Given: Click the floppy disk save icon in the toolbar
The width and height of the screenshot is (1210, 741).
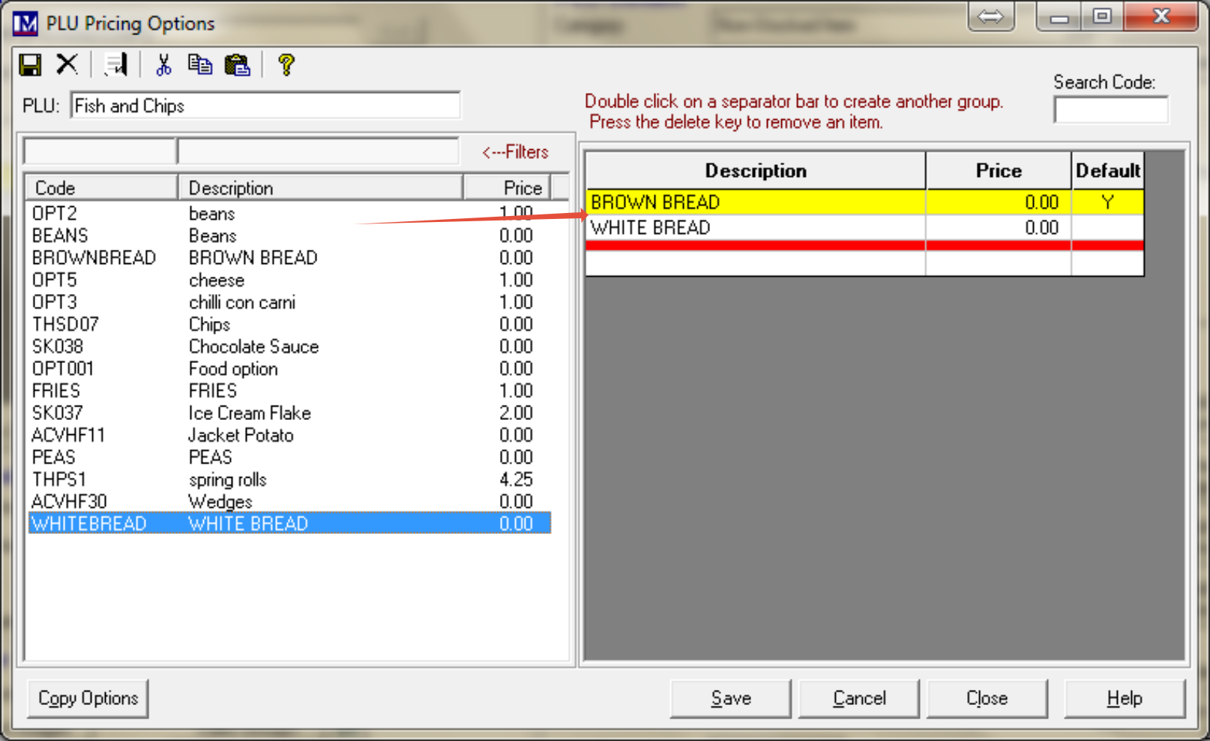Looking at the screenshot, I should 30,65.
